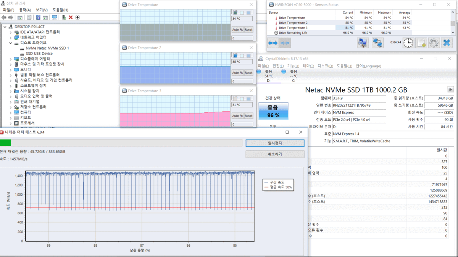Screen dimensions: 458x257
Task: Click 일시정지 pause button in dirty test
Action: click(275, 143)
